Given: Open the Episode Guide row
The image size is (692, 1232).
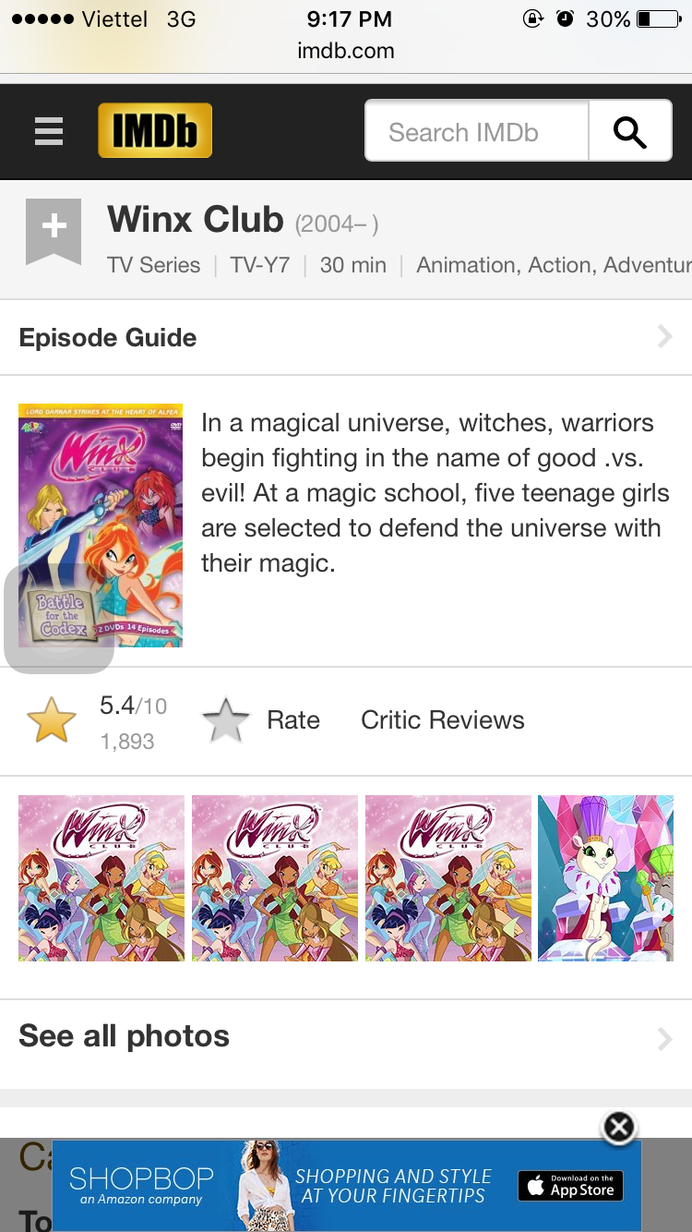Looking at the screenshot, I should coord(346,337).
